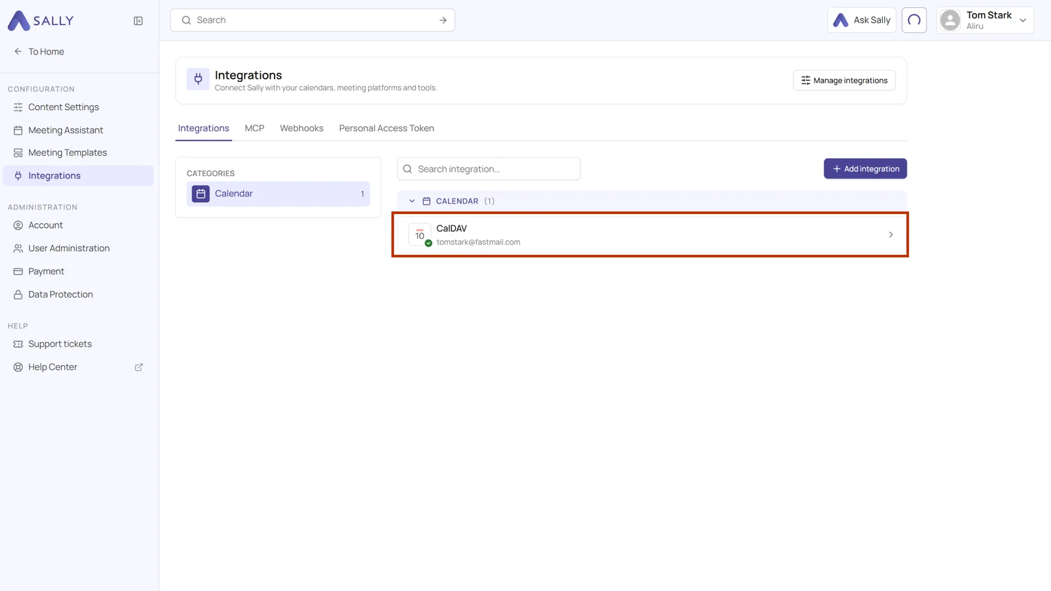Click the Integrations plug header icon
1051x591 pixels.
click(198, 79)
